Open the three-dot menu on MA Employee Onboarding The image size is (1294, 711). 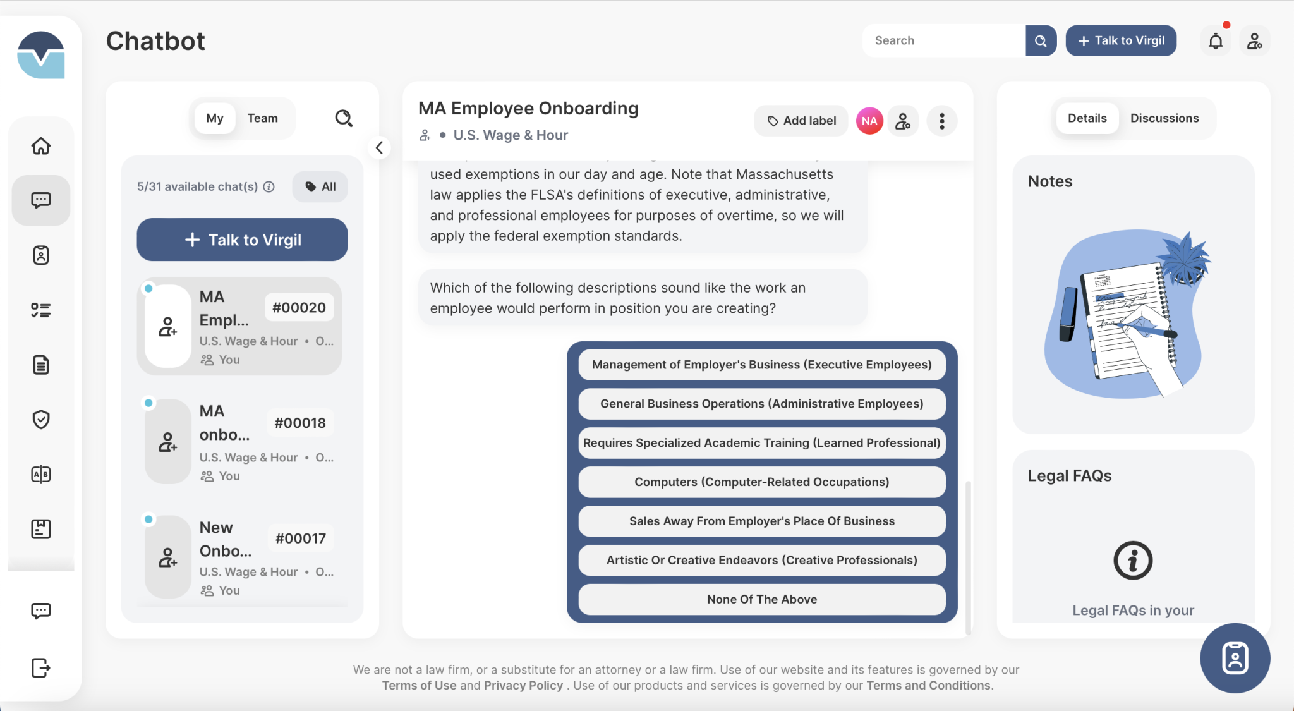pyautogui.click(x=941, y=120)
